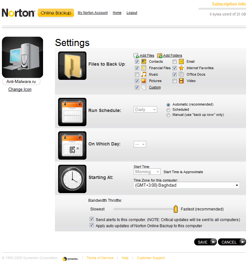Click the Online Backup tab button
This screenshot has height=261, width=248.
[56, 13]
